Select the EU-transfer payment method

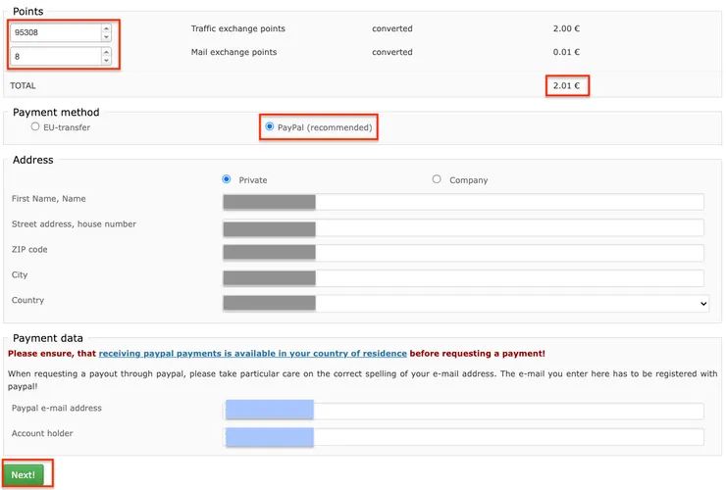pyautogui.click(x=35, y=126)
